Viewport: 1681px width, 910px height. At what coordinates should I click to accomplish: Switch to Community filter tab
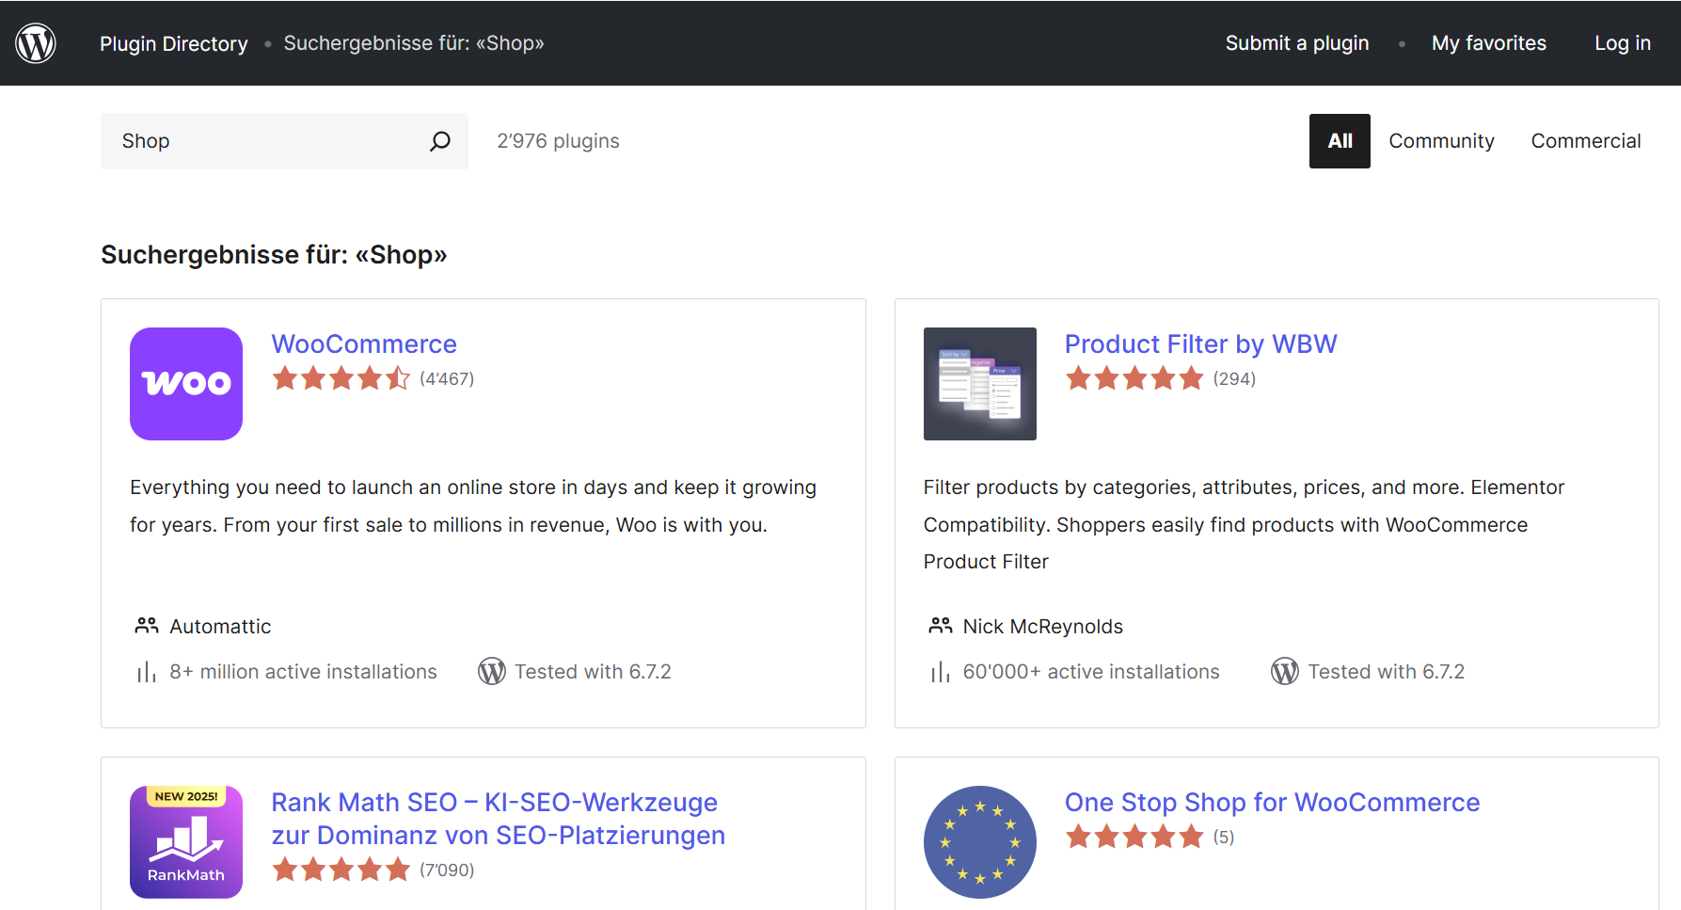coord(1441,141)
